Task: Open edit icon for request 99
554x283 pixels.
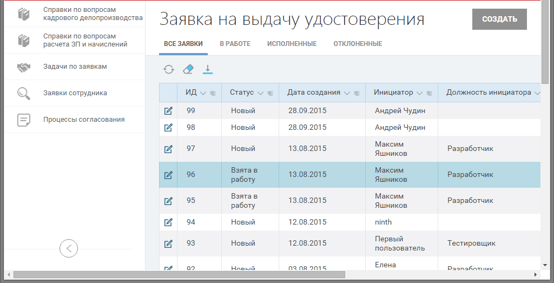Action: tap(168, 110)
